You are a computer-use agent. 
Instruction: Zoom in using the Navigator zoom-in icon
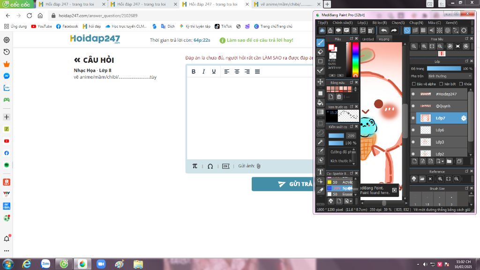(x=424, y=46)
